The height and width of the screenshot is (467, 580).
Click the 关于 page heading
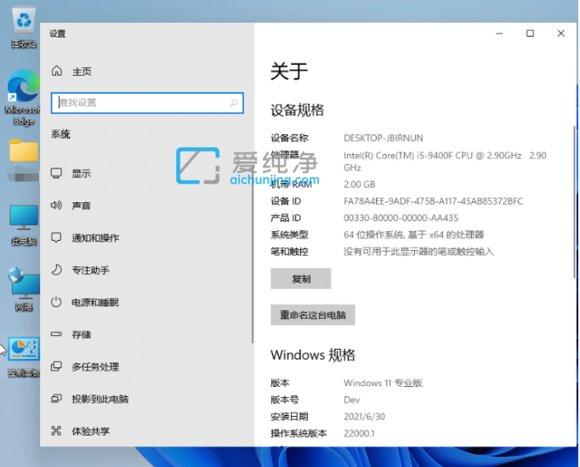tap(289, 71)
